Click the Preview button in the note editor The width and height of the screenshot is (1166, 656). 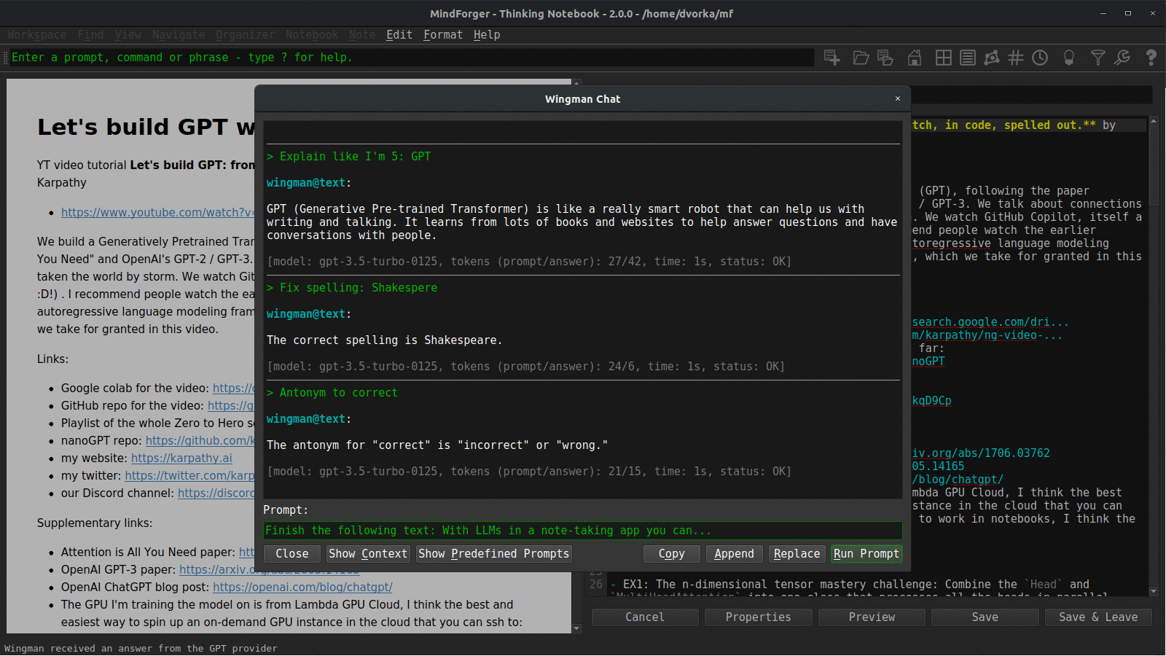(x=872, y=617)
